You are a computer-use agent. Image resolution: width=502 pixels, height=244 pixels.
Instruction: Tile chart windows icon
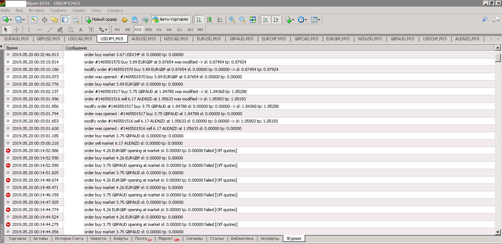pos(253,19)
